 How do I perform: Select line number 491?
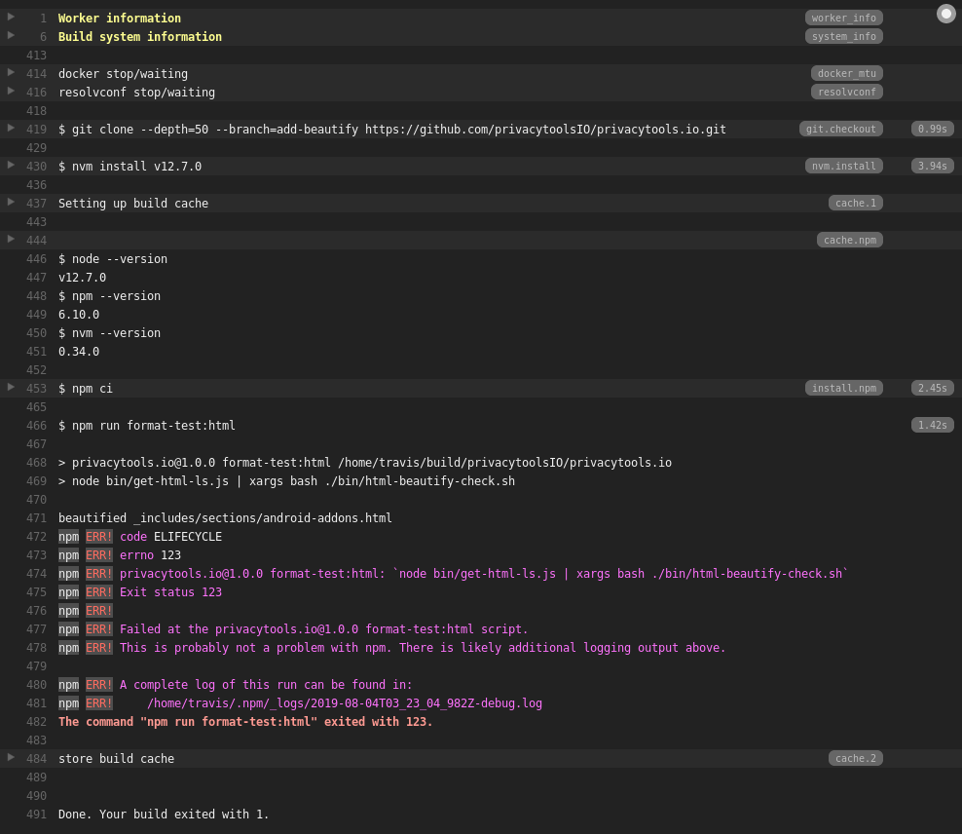36,815
